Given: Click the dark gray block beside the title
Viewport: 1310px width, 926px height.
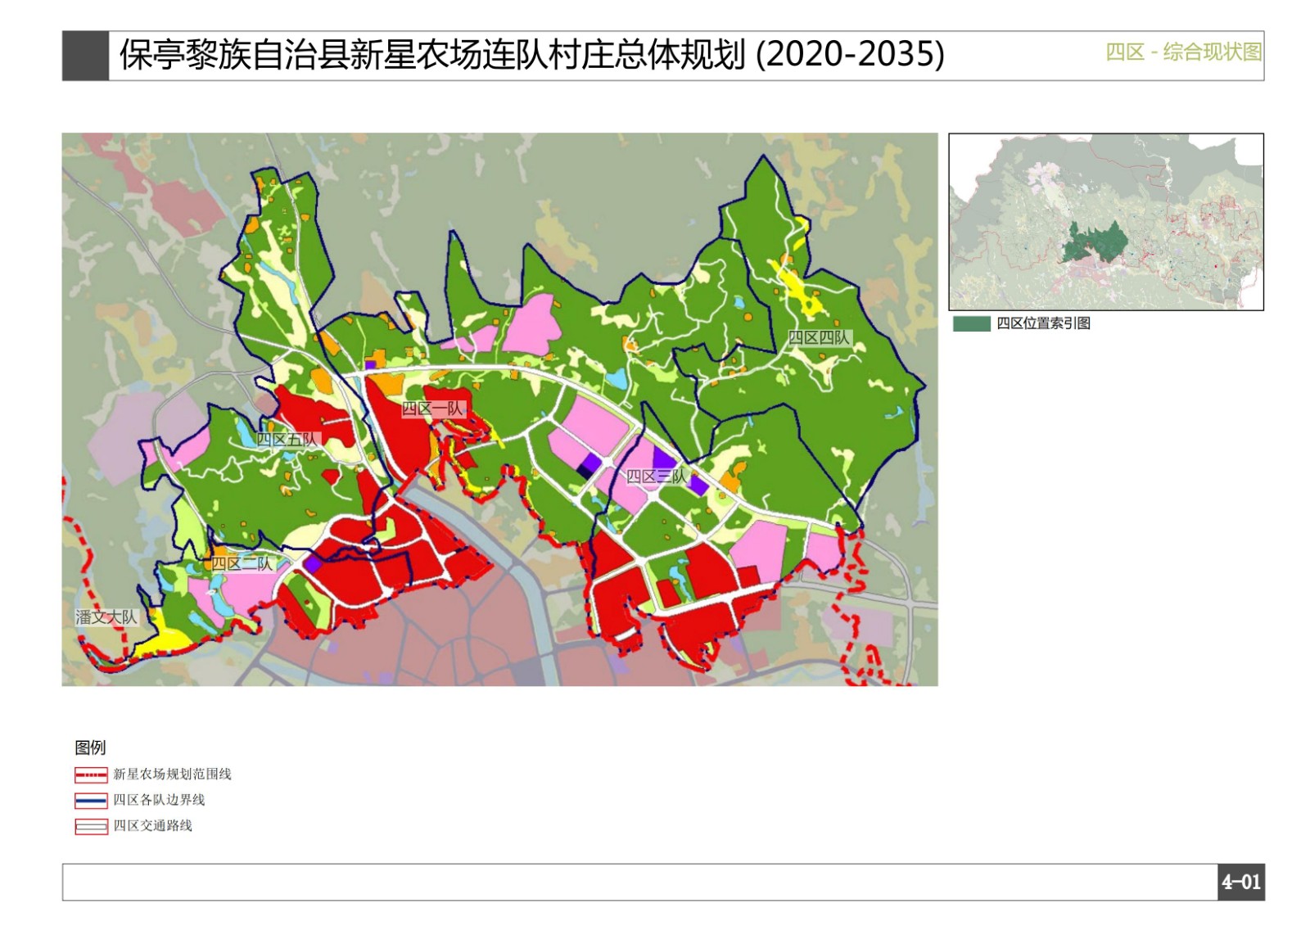Looking at the screenshot, I should click(85, 56).
